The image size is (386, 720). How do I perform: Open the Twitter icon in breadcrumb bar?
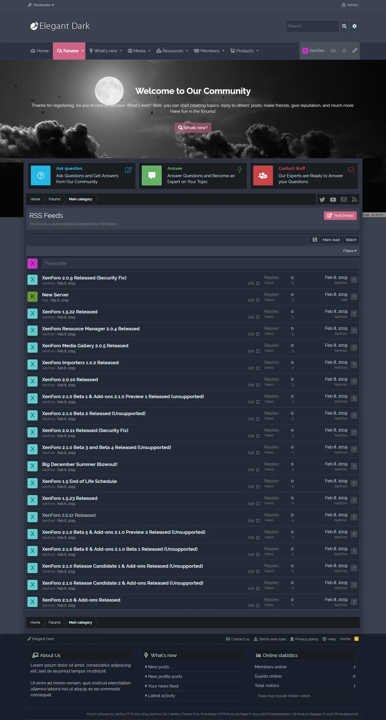(322, 199)
